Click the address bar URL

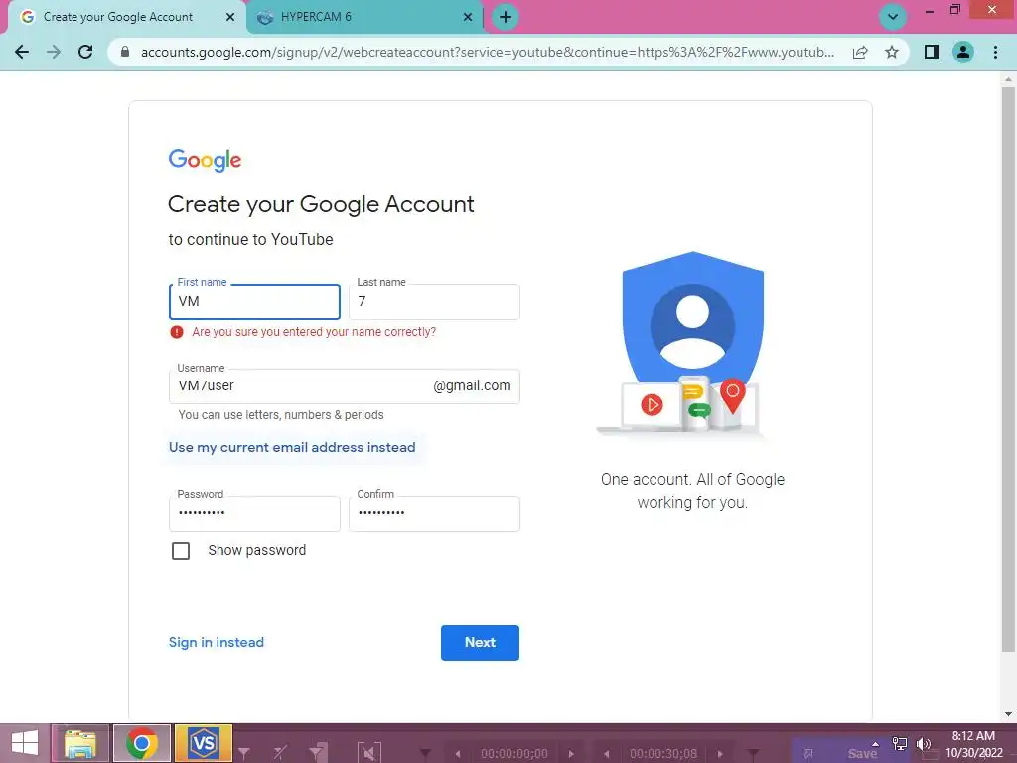tap(487, 52)
